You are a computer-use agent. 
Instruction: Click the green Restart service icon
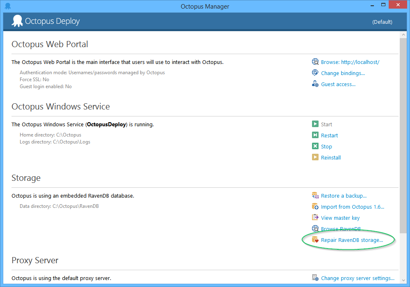315,135
